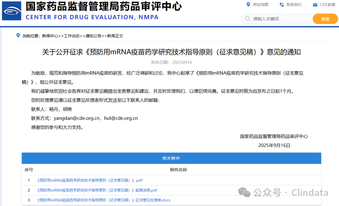Open the CDE邮箱 link
The height and width of the screenshot is (206, 339).
[x=327, y=4]
